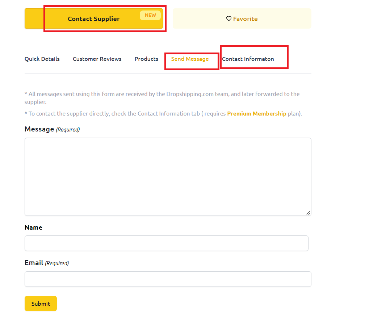Select the Send Message tab
This screenshot has width=386, height=318.
pyautogui.click(x=190, y=59)
